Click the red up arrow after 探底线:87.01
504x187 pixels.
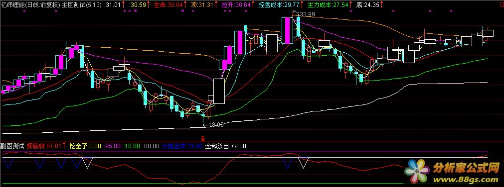point(64,146)
